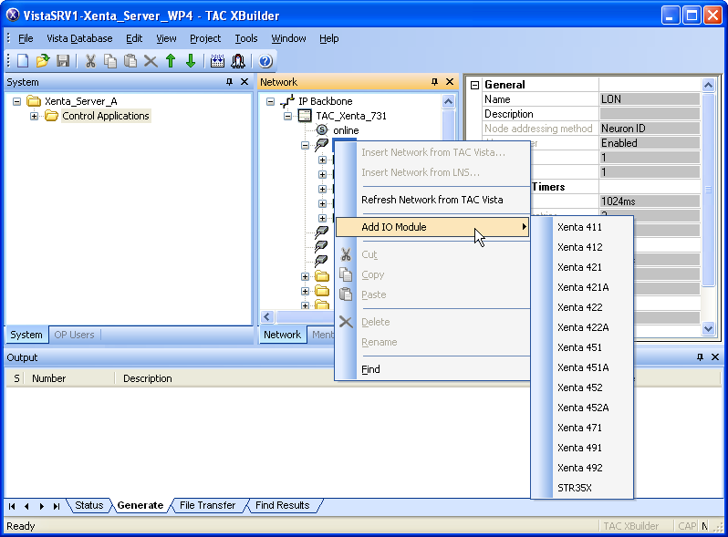This screenshot has width=728, height=537.
Task: Click the IP Backbone network icon
Action: 287,100
